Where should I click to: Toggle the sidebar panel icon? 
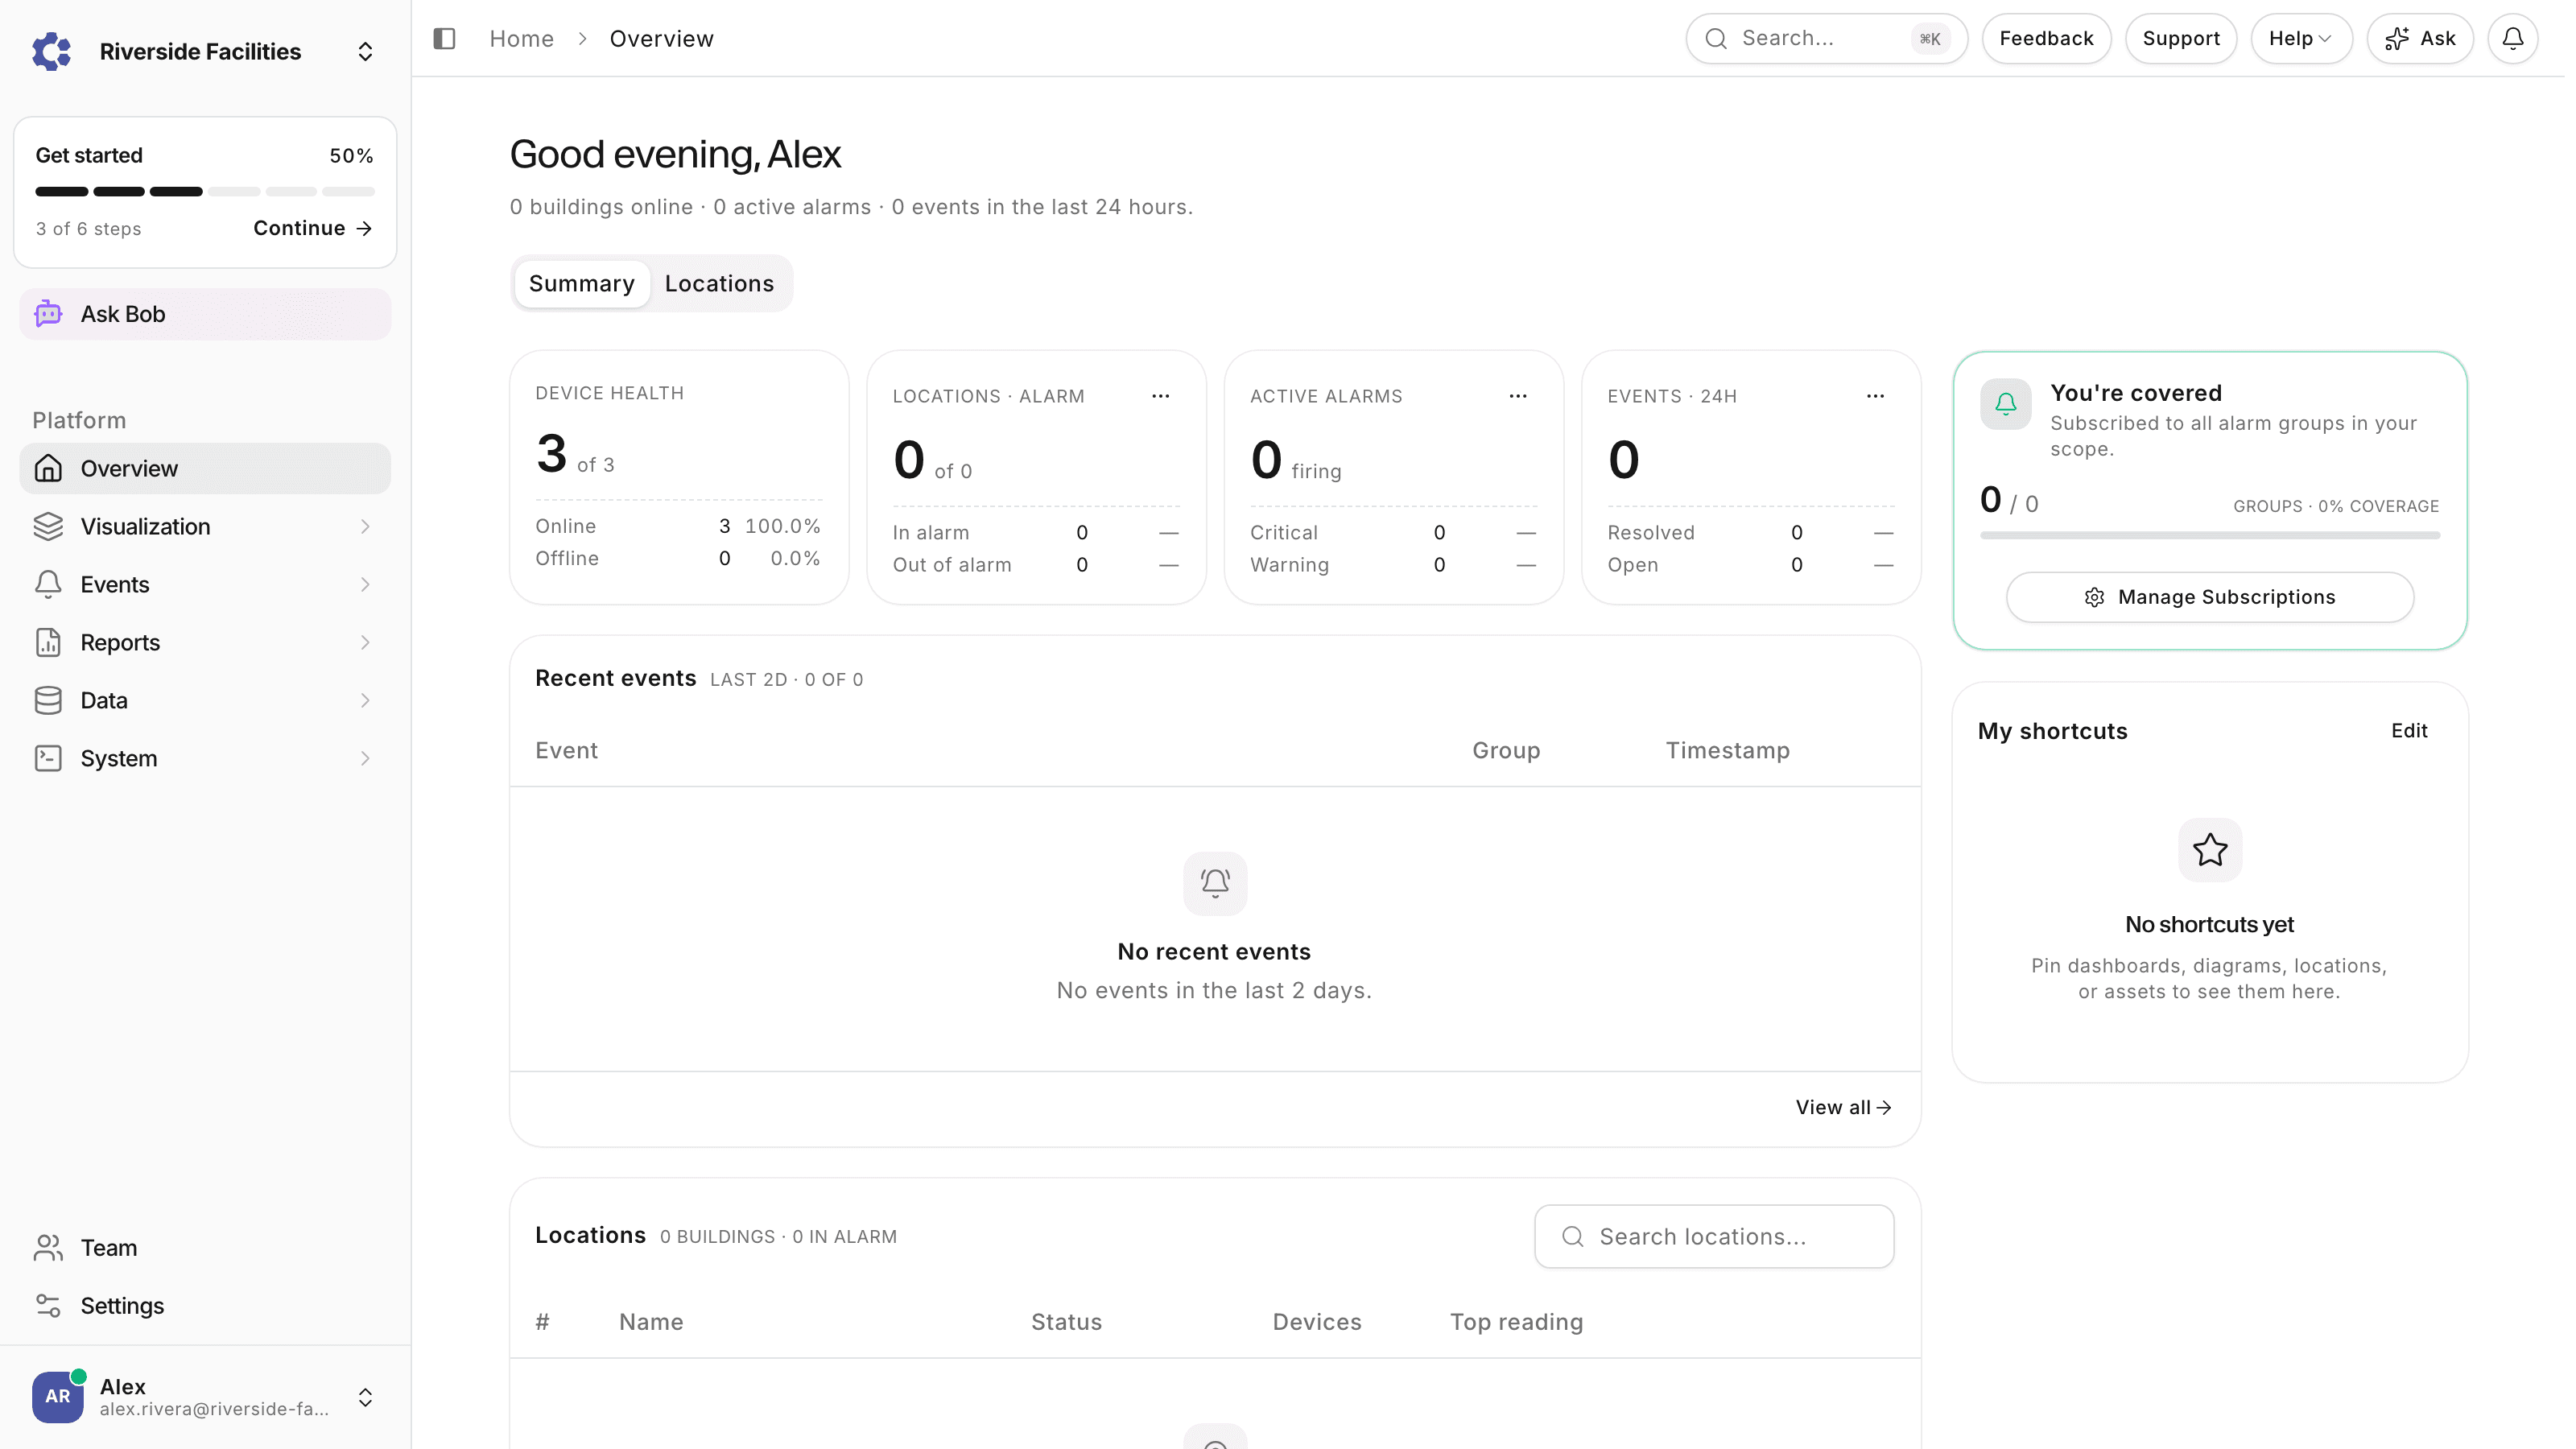tap(444, 38)
